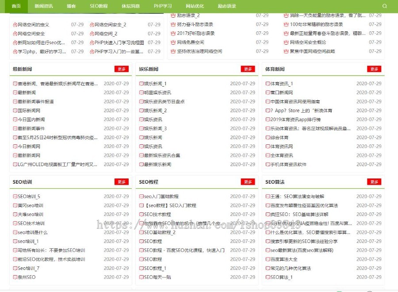Click crown icon beside 100句非常精辟的励志语录
The image size is (398, 292).
click(x=286, y=24)
